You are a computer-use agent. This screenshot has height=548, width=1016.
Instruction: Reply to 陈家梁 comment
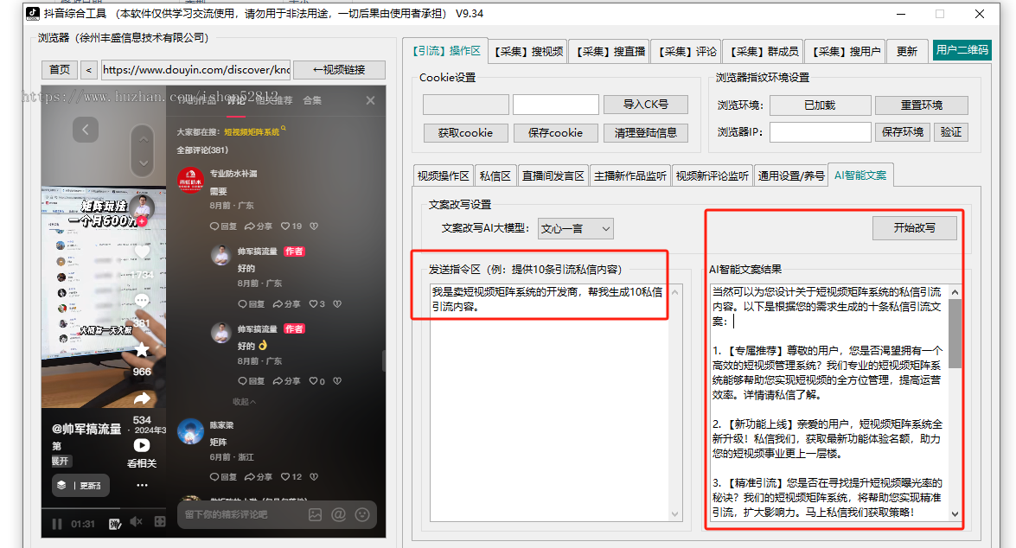(x=224, y=477)
